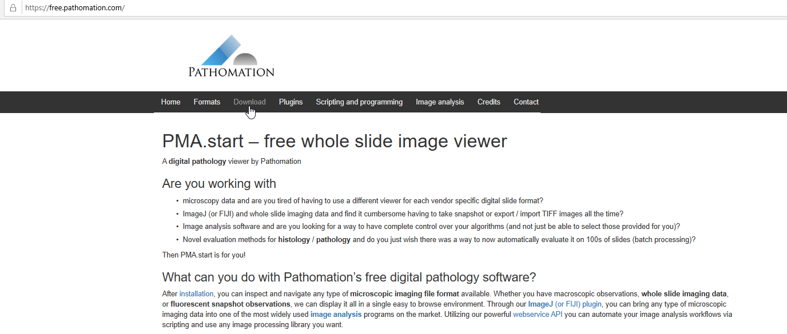The width and height of the screenshot is (787, 334).
Task: Follow the blue 'installation' link
Action: click(196, 294)
